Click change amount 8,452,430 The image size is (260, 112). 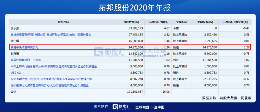[x=210, y=35]
